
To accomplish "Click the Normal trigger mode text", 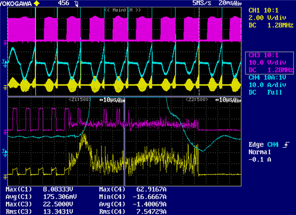I will 259,152.
